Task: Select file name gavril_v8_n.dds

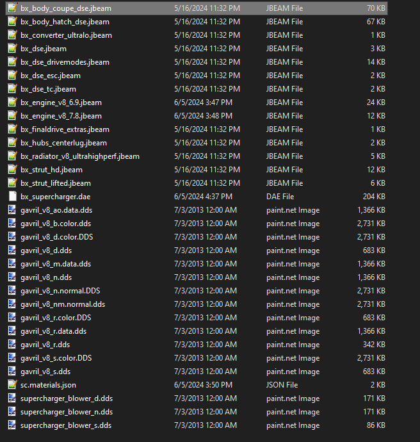Action: point(46,277)
